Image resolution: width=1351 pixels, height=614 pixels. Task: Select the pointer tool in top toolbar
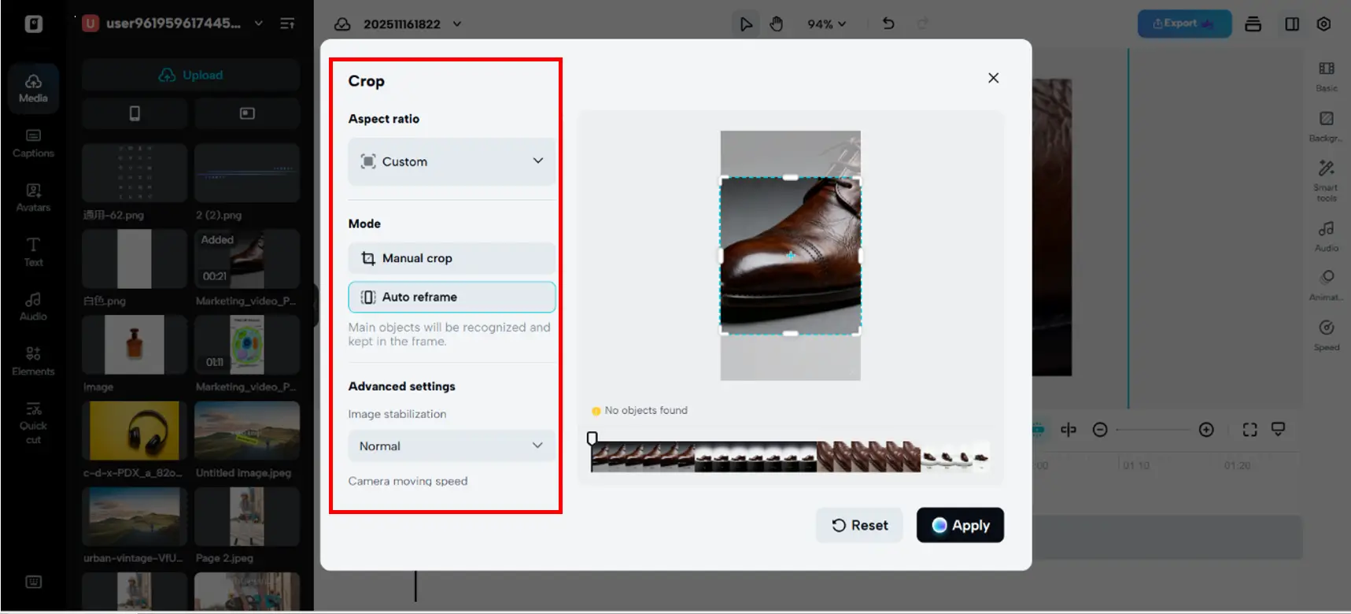pos(745,24)
